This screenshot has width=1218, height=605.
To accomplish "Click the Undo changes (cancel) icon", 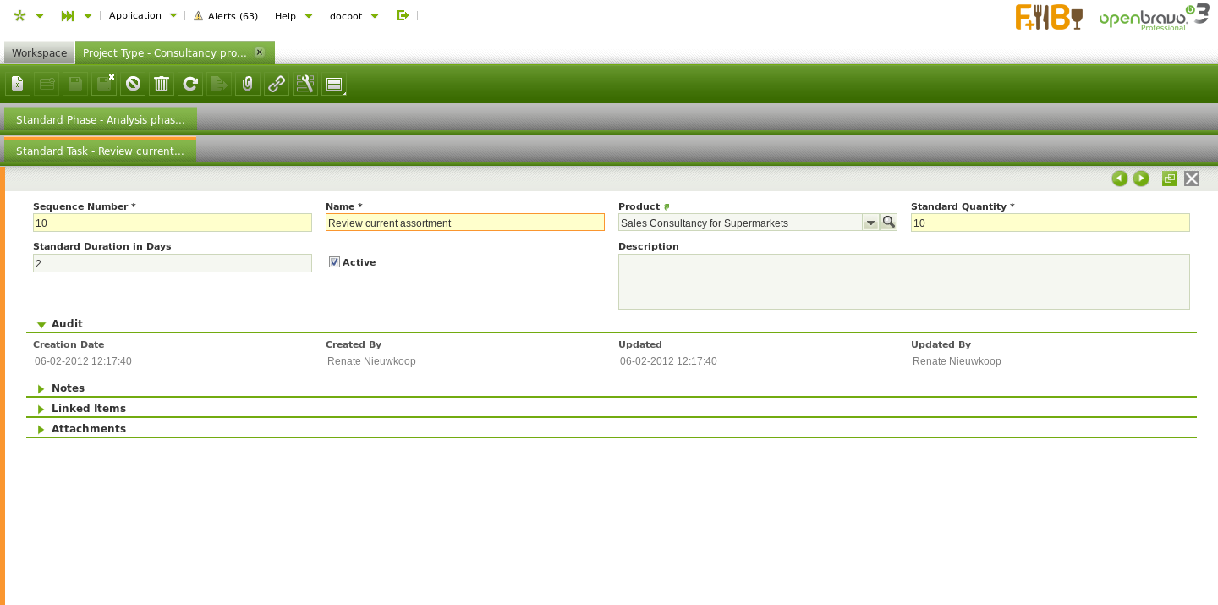I will pos(133,84).
